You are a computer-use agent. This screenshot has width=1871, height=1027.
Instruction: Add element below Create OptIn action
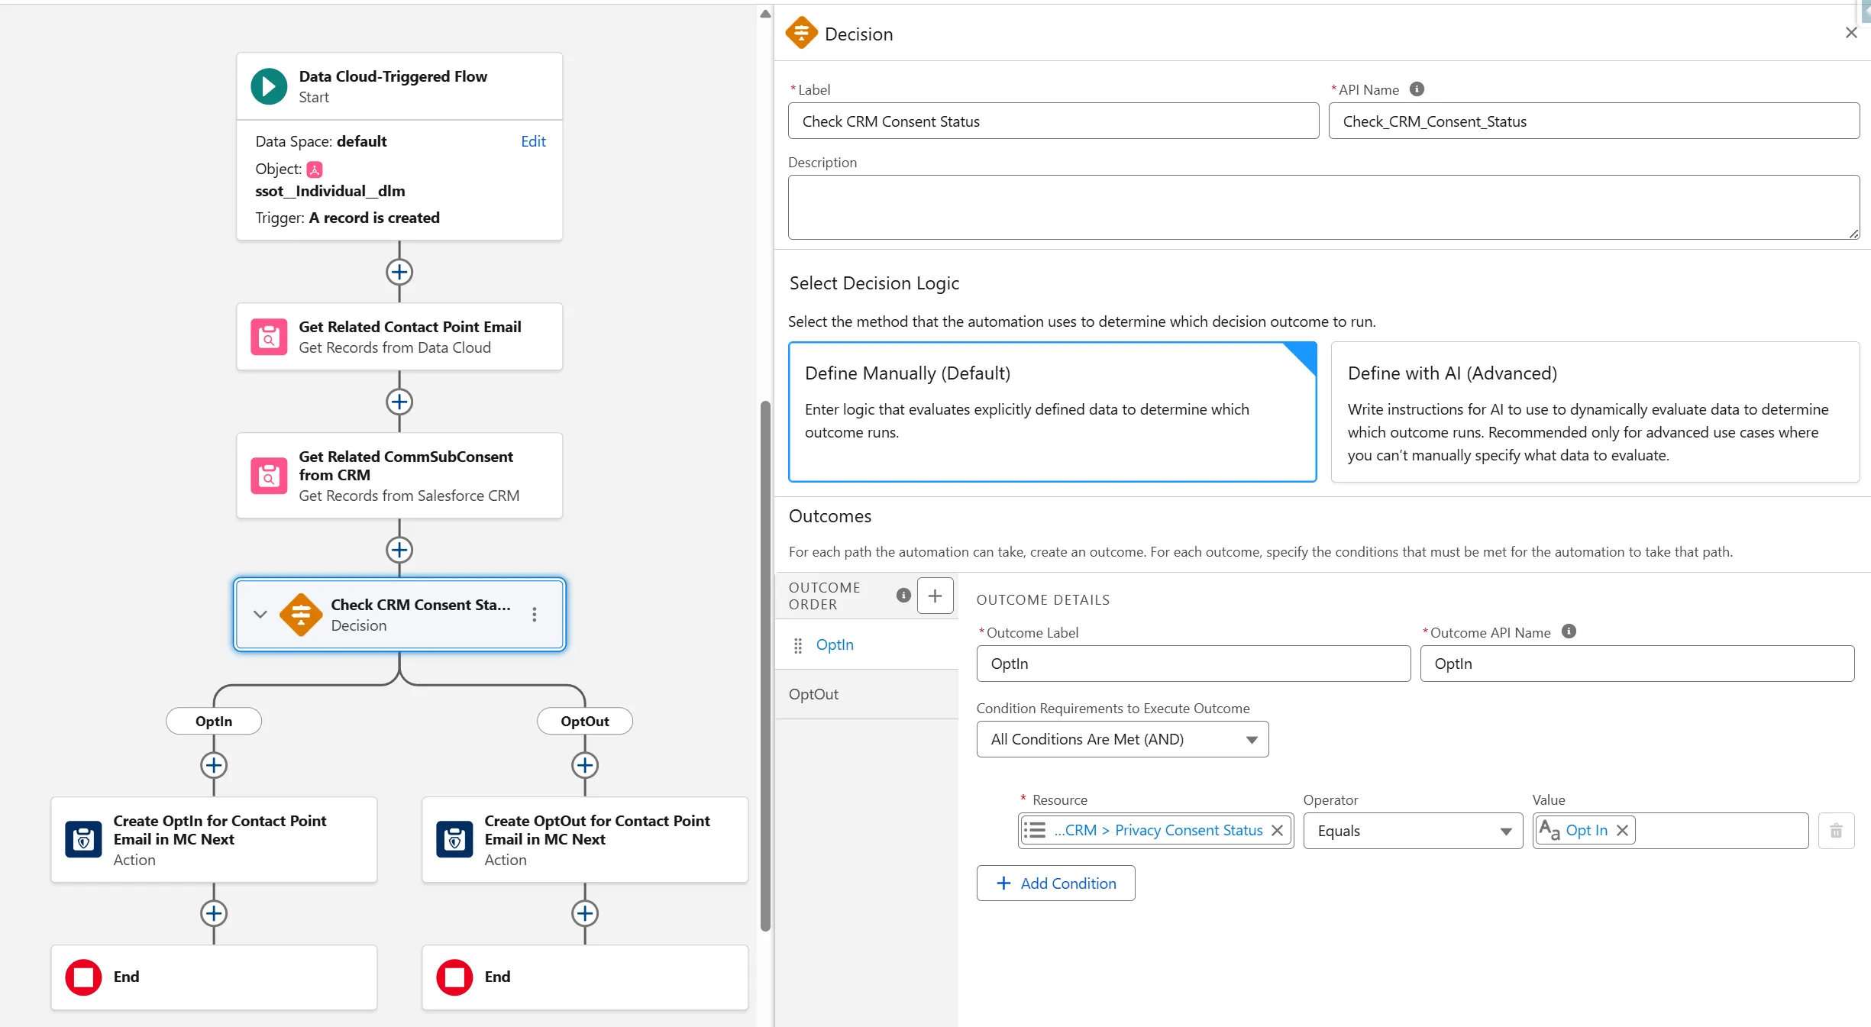(214, 913)
